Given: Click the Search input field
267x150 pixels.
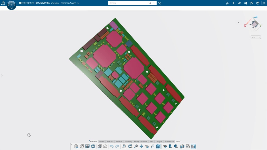Looking at the screenshot, I should [x=128, y=3].
